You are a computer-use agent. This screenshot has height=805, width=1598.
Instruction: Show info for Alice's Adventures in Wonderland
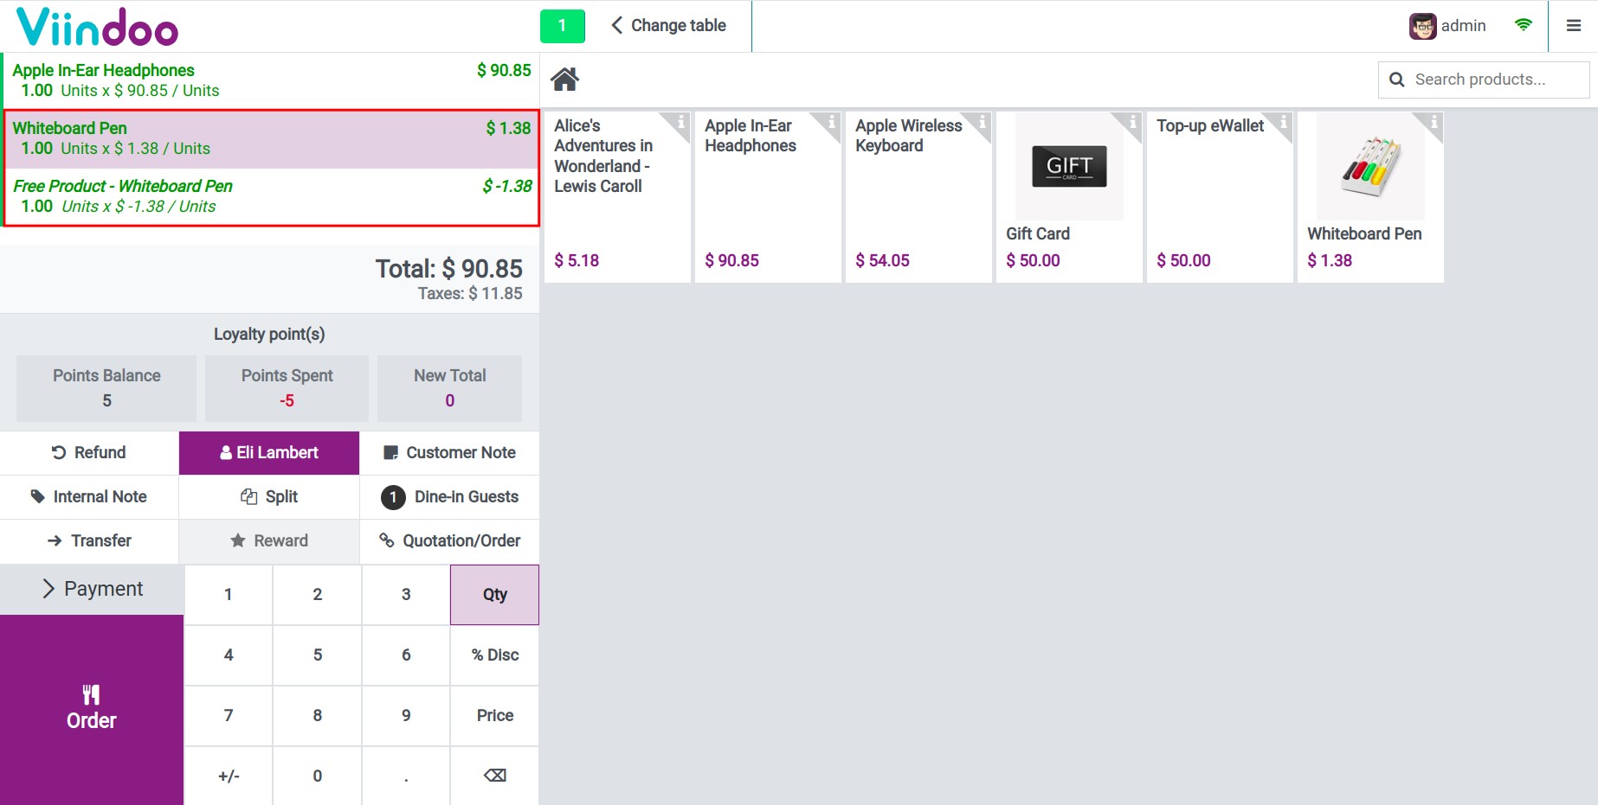(681, 122)
